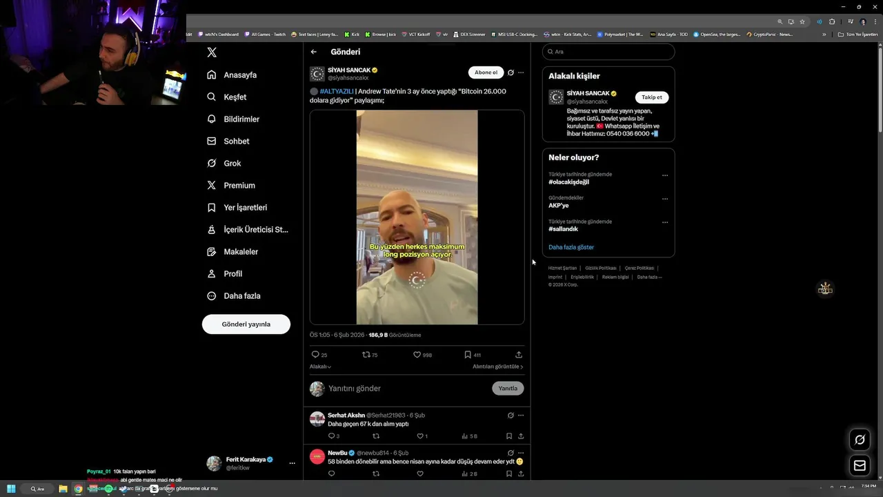Share Serhat Akşhn comment
The height and width of the screenshot is (497, 883).
tap(521, 436)
